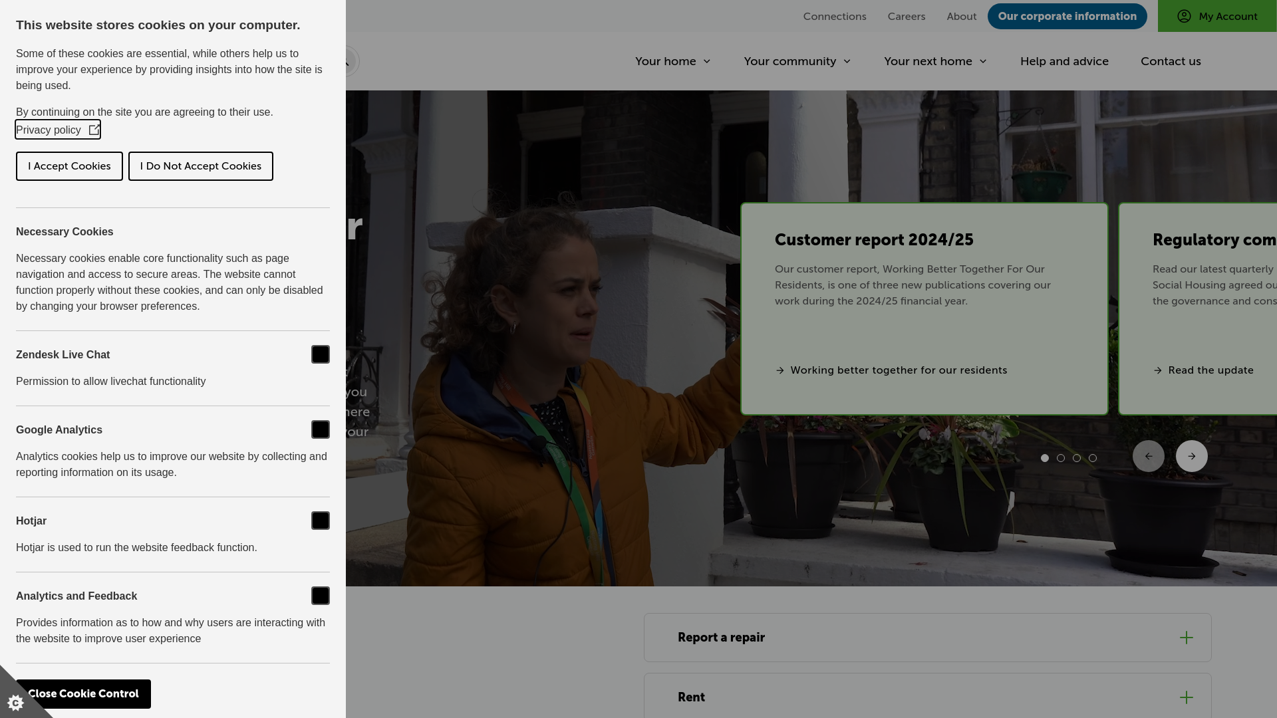Click the Regulatory card heading
1277x718 pixels.
[1214, 240]
